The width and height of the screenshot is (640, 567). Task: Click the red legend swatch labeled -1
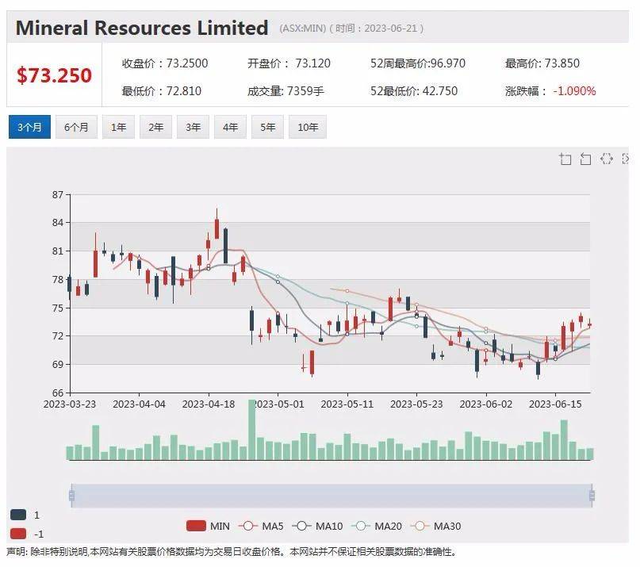pos(18,534)
